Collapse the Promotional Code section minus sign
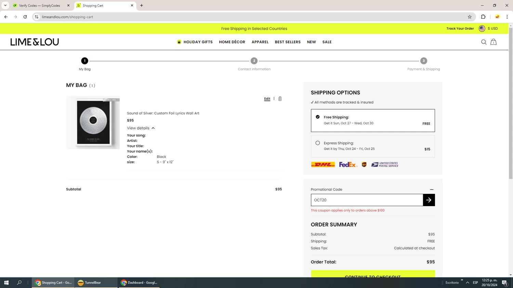Image resolution: width=513 pixels, height=288 pixels. tap(432, 190)
